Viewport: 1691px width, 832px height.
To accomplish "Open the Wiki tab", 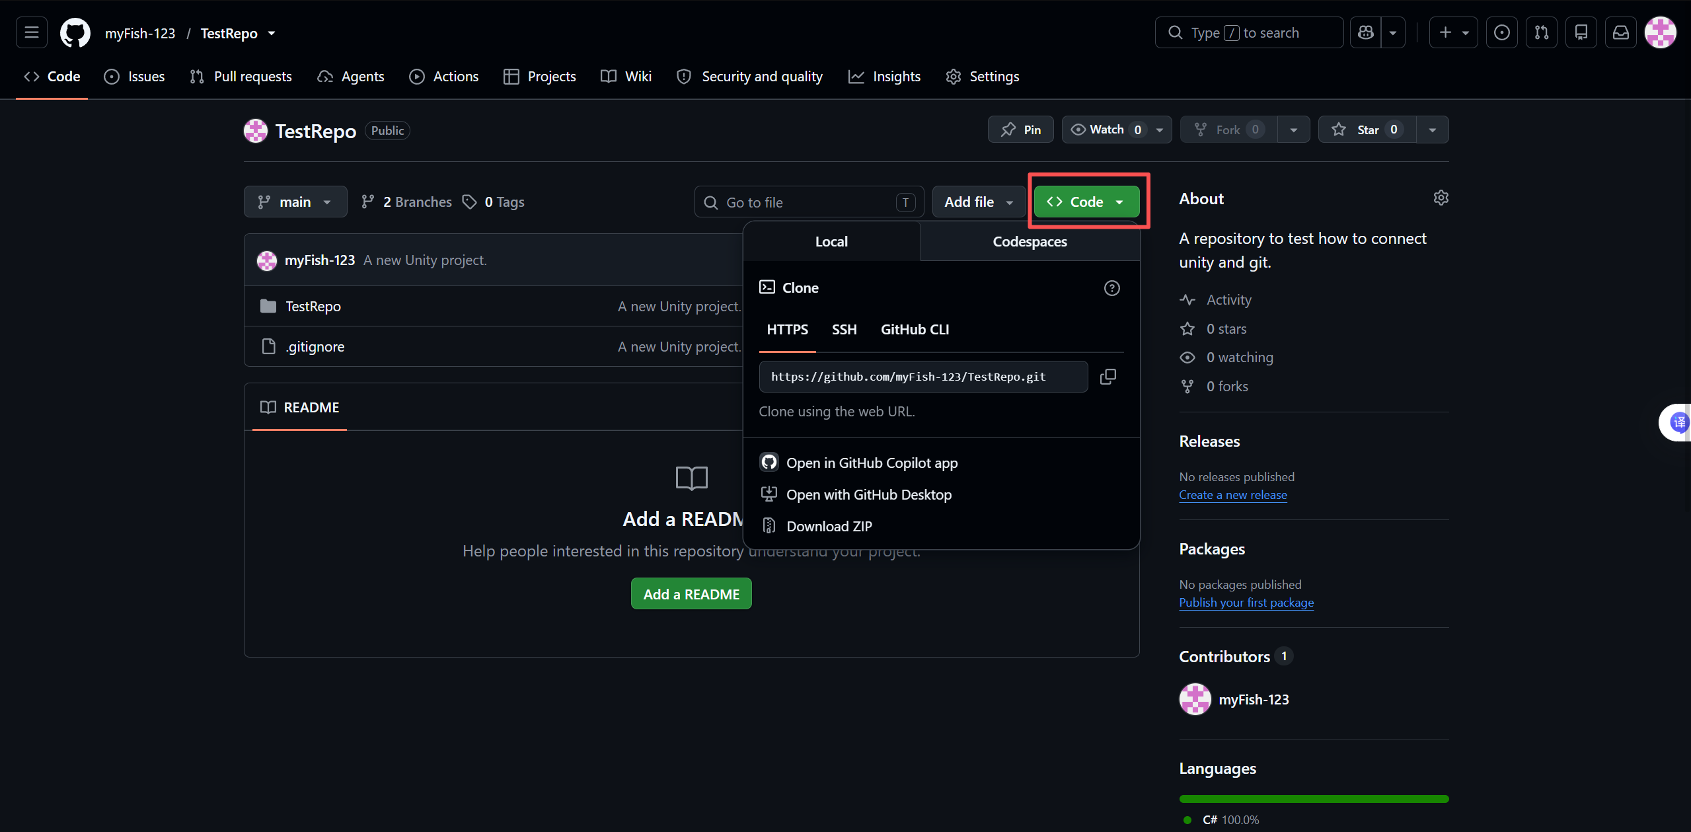I will pyautogui.click(x=626, y=77).
